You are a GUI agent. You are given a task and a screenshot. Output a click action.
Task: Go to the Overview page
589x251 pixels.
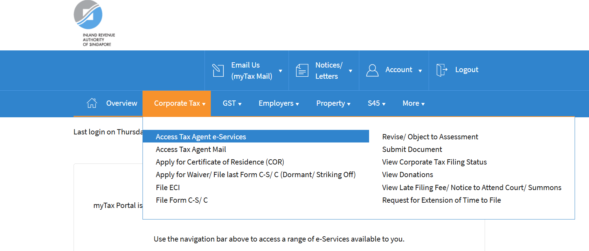coord(122,103)
